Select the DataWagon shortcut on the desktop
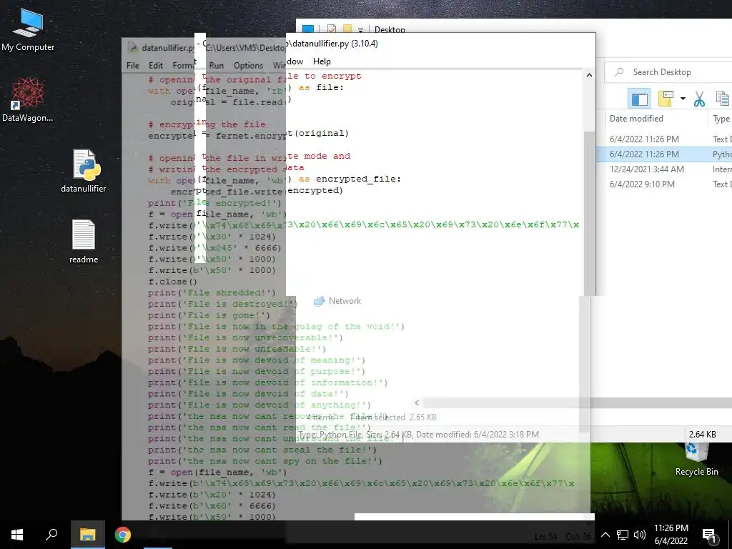 (28, 100)
